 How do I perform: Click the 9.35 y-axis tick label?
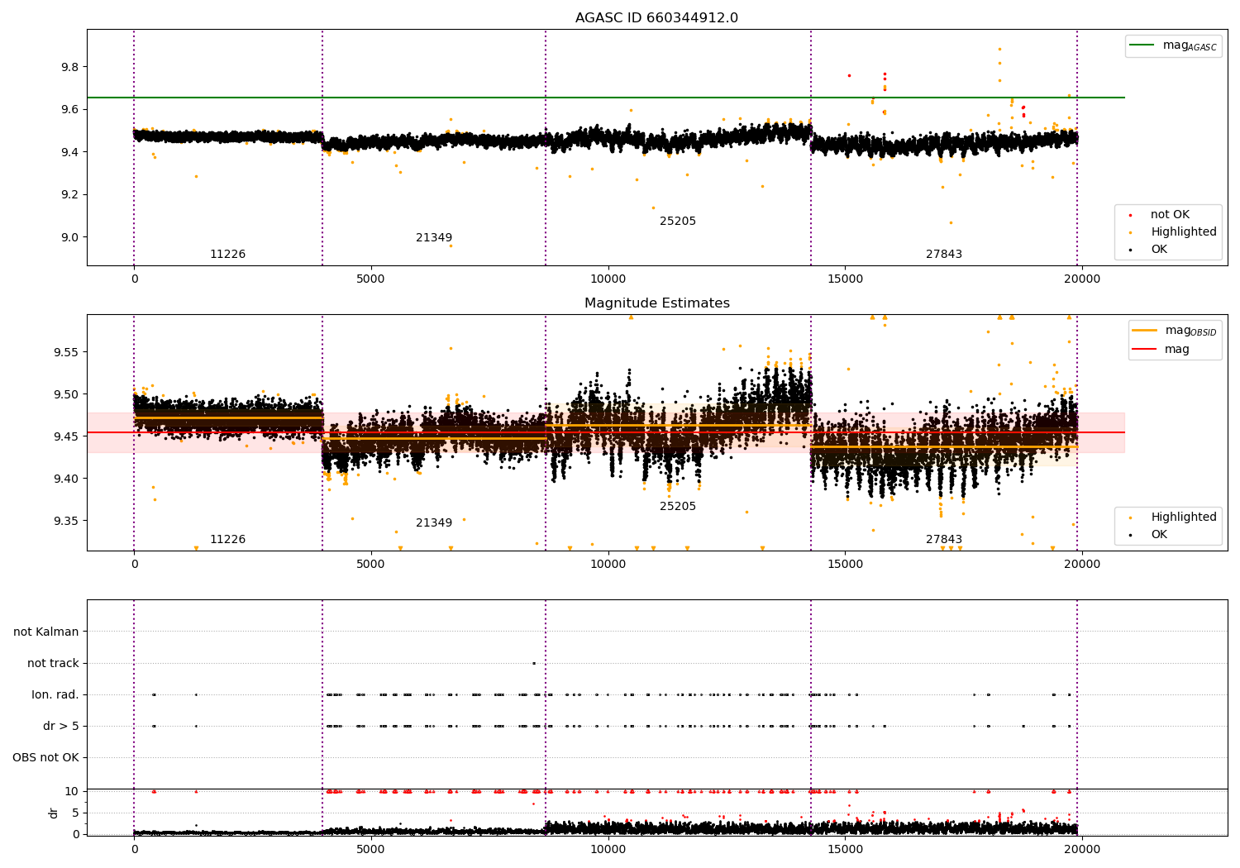coord(66,521)
